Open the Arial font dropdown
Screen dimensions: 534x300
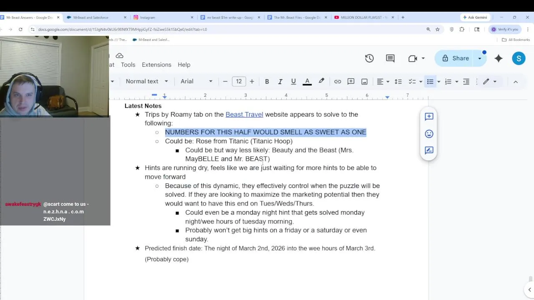[x=196, y=81]
